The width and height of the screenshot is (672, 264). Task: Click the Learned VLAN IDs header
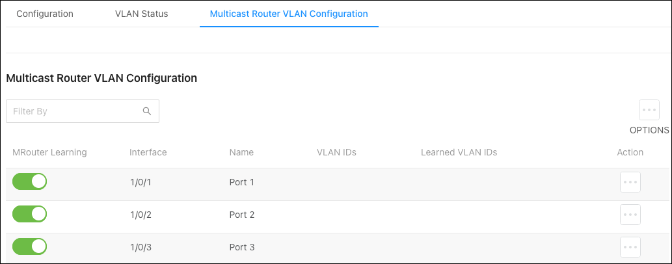[459, 152]
